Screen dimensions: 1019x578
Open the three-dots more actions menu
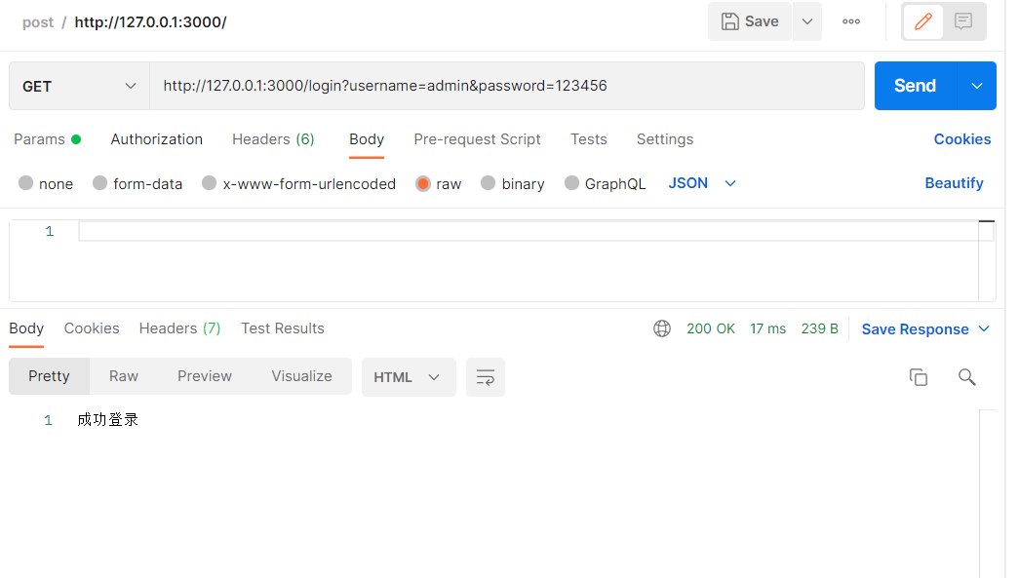click(x=850, y=21)
